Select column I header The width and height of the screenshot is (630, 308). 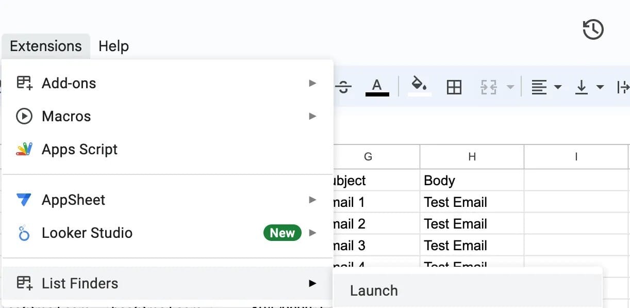(577, 157)
